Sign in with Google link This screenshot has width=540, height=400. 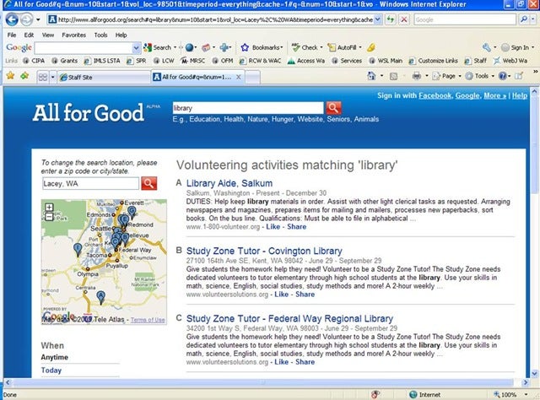click(467, 95)
